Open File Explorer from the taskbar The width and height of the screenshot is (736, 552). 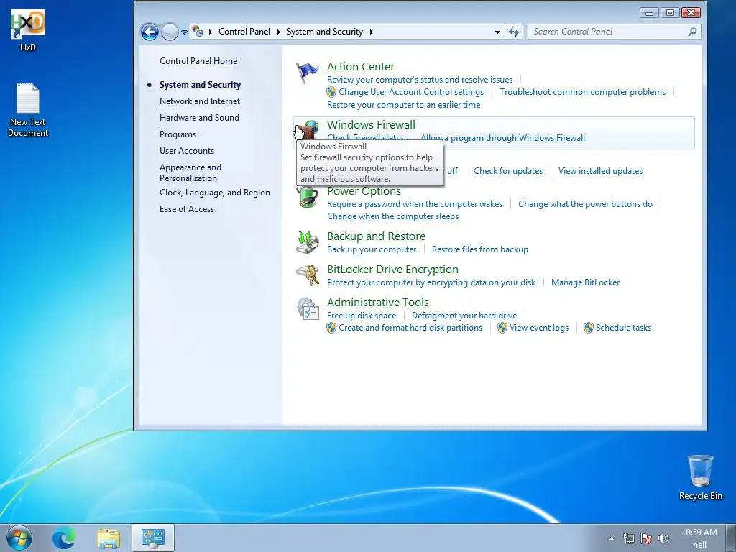pos(109,538)
